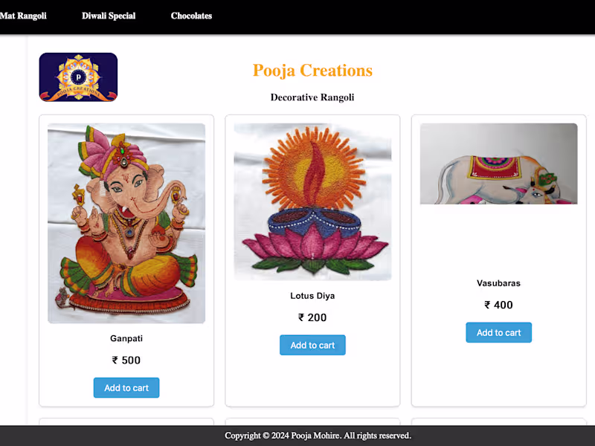Click the ₹ 500 Ganpati price

pyautogui.click(x=126, y=360)
